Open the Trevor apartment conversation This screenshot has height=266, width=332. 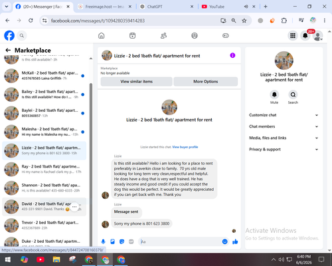pyautogui.click(x=44, y=225)
